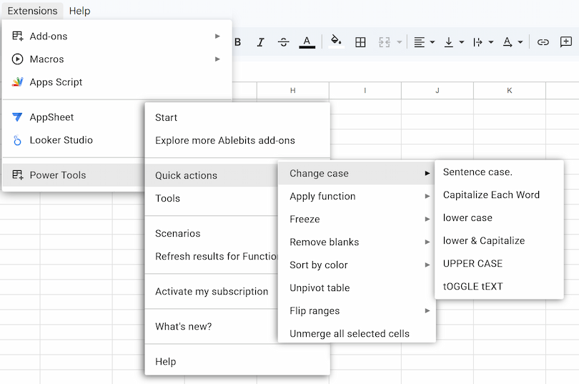Apply tOGGLE tEXT option

(x=499, y=286)
